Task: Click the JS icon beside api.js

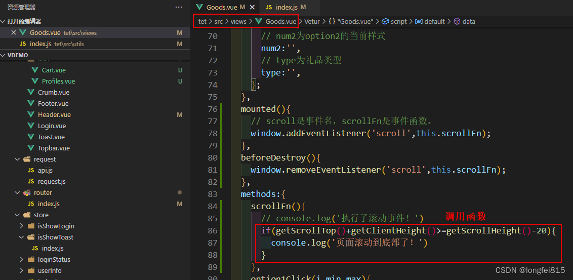Action: [x=31, y=170]
